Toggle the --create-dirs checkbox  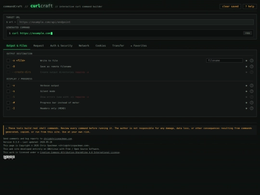8,72
